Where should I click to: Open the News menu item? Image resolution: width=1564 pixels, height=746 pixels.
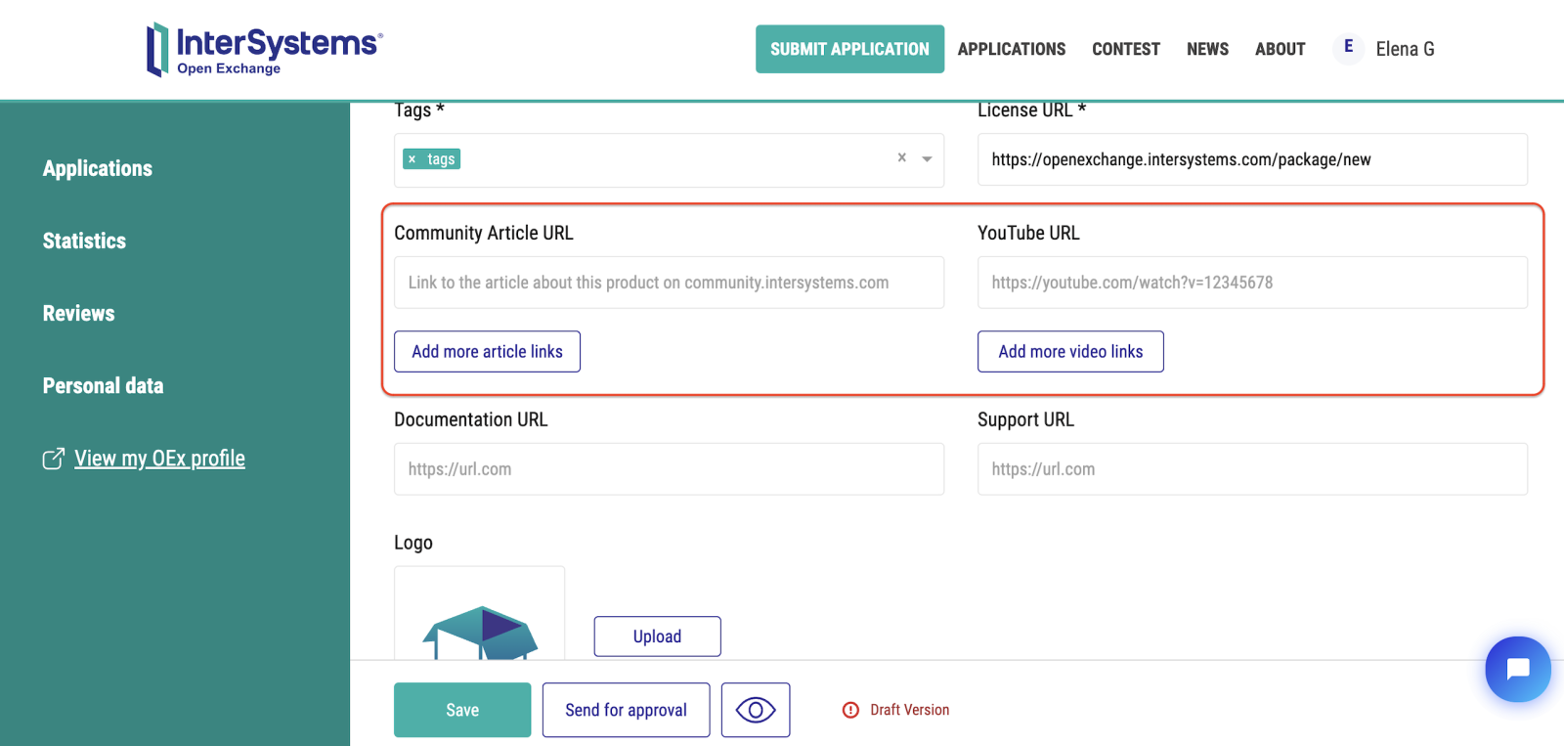tap(1207, 49)
